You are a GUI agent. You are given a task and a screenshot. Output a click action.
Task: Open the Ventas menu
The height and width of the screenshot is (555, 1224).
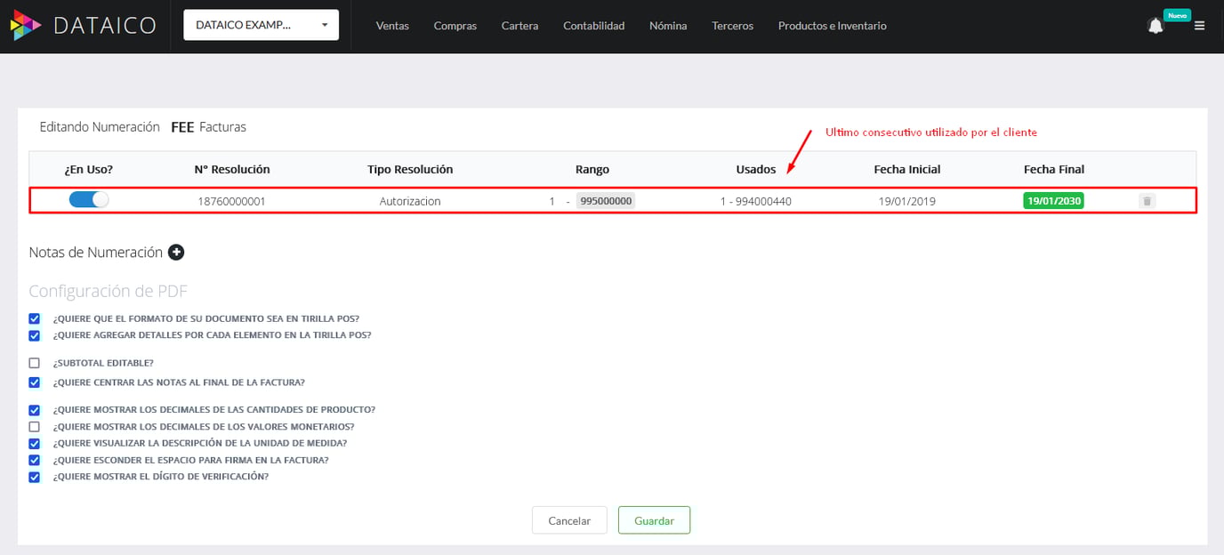point(392,26)
